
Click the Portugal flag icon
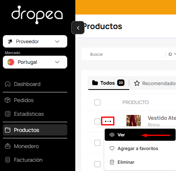tap(11, 62)
